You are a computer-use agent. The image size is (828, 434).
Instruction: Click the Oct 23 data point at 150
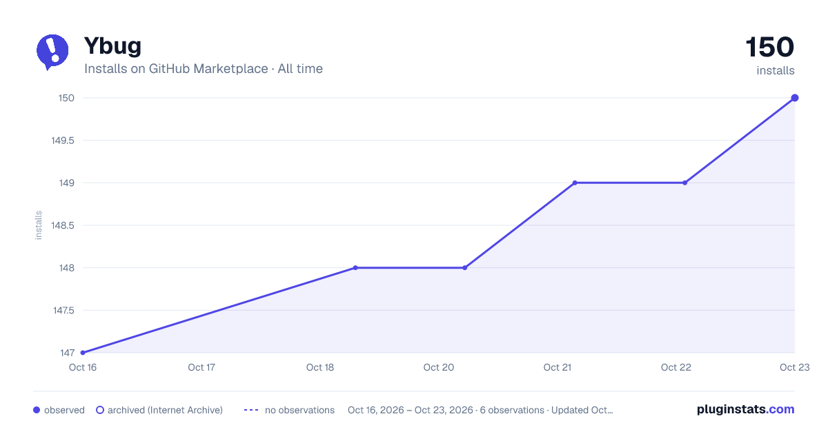click(795, 98)
